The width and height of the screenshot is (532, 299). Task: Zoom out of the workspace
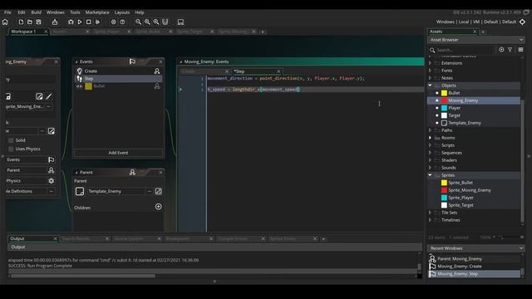[139, 22]
